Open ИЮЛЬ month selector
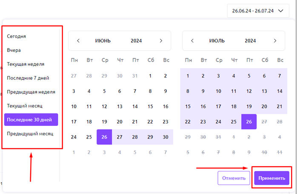The height and width of the screenshot is (194, 297). (217, 41)
